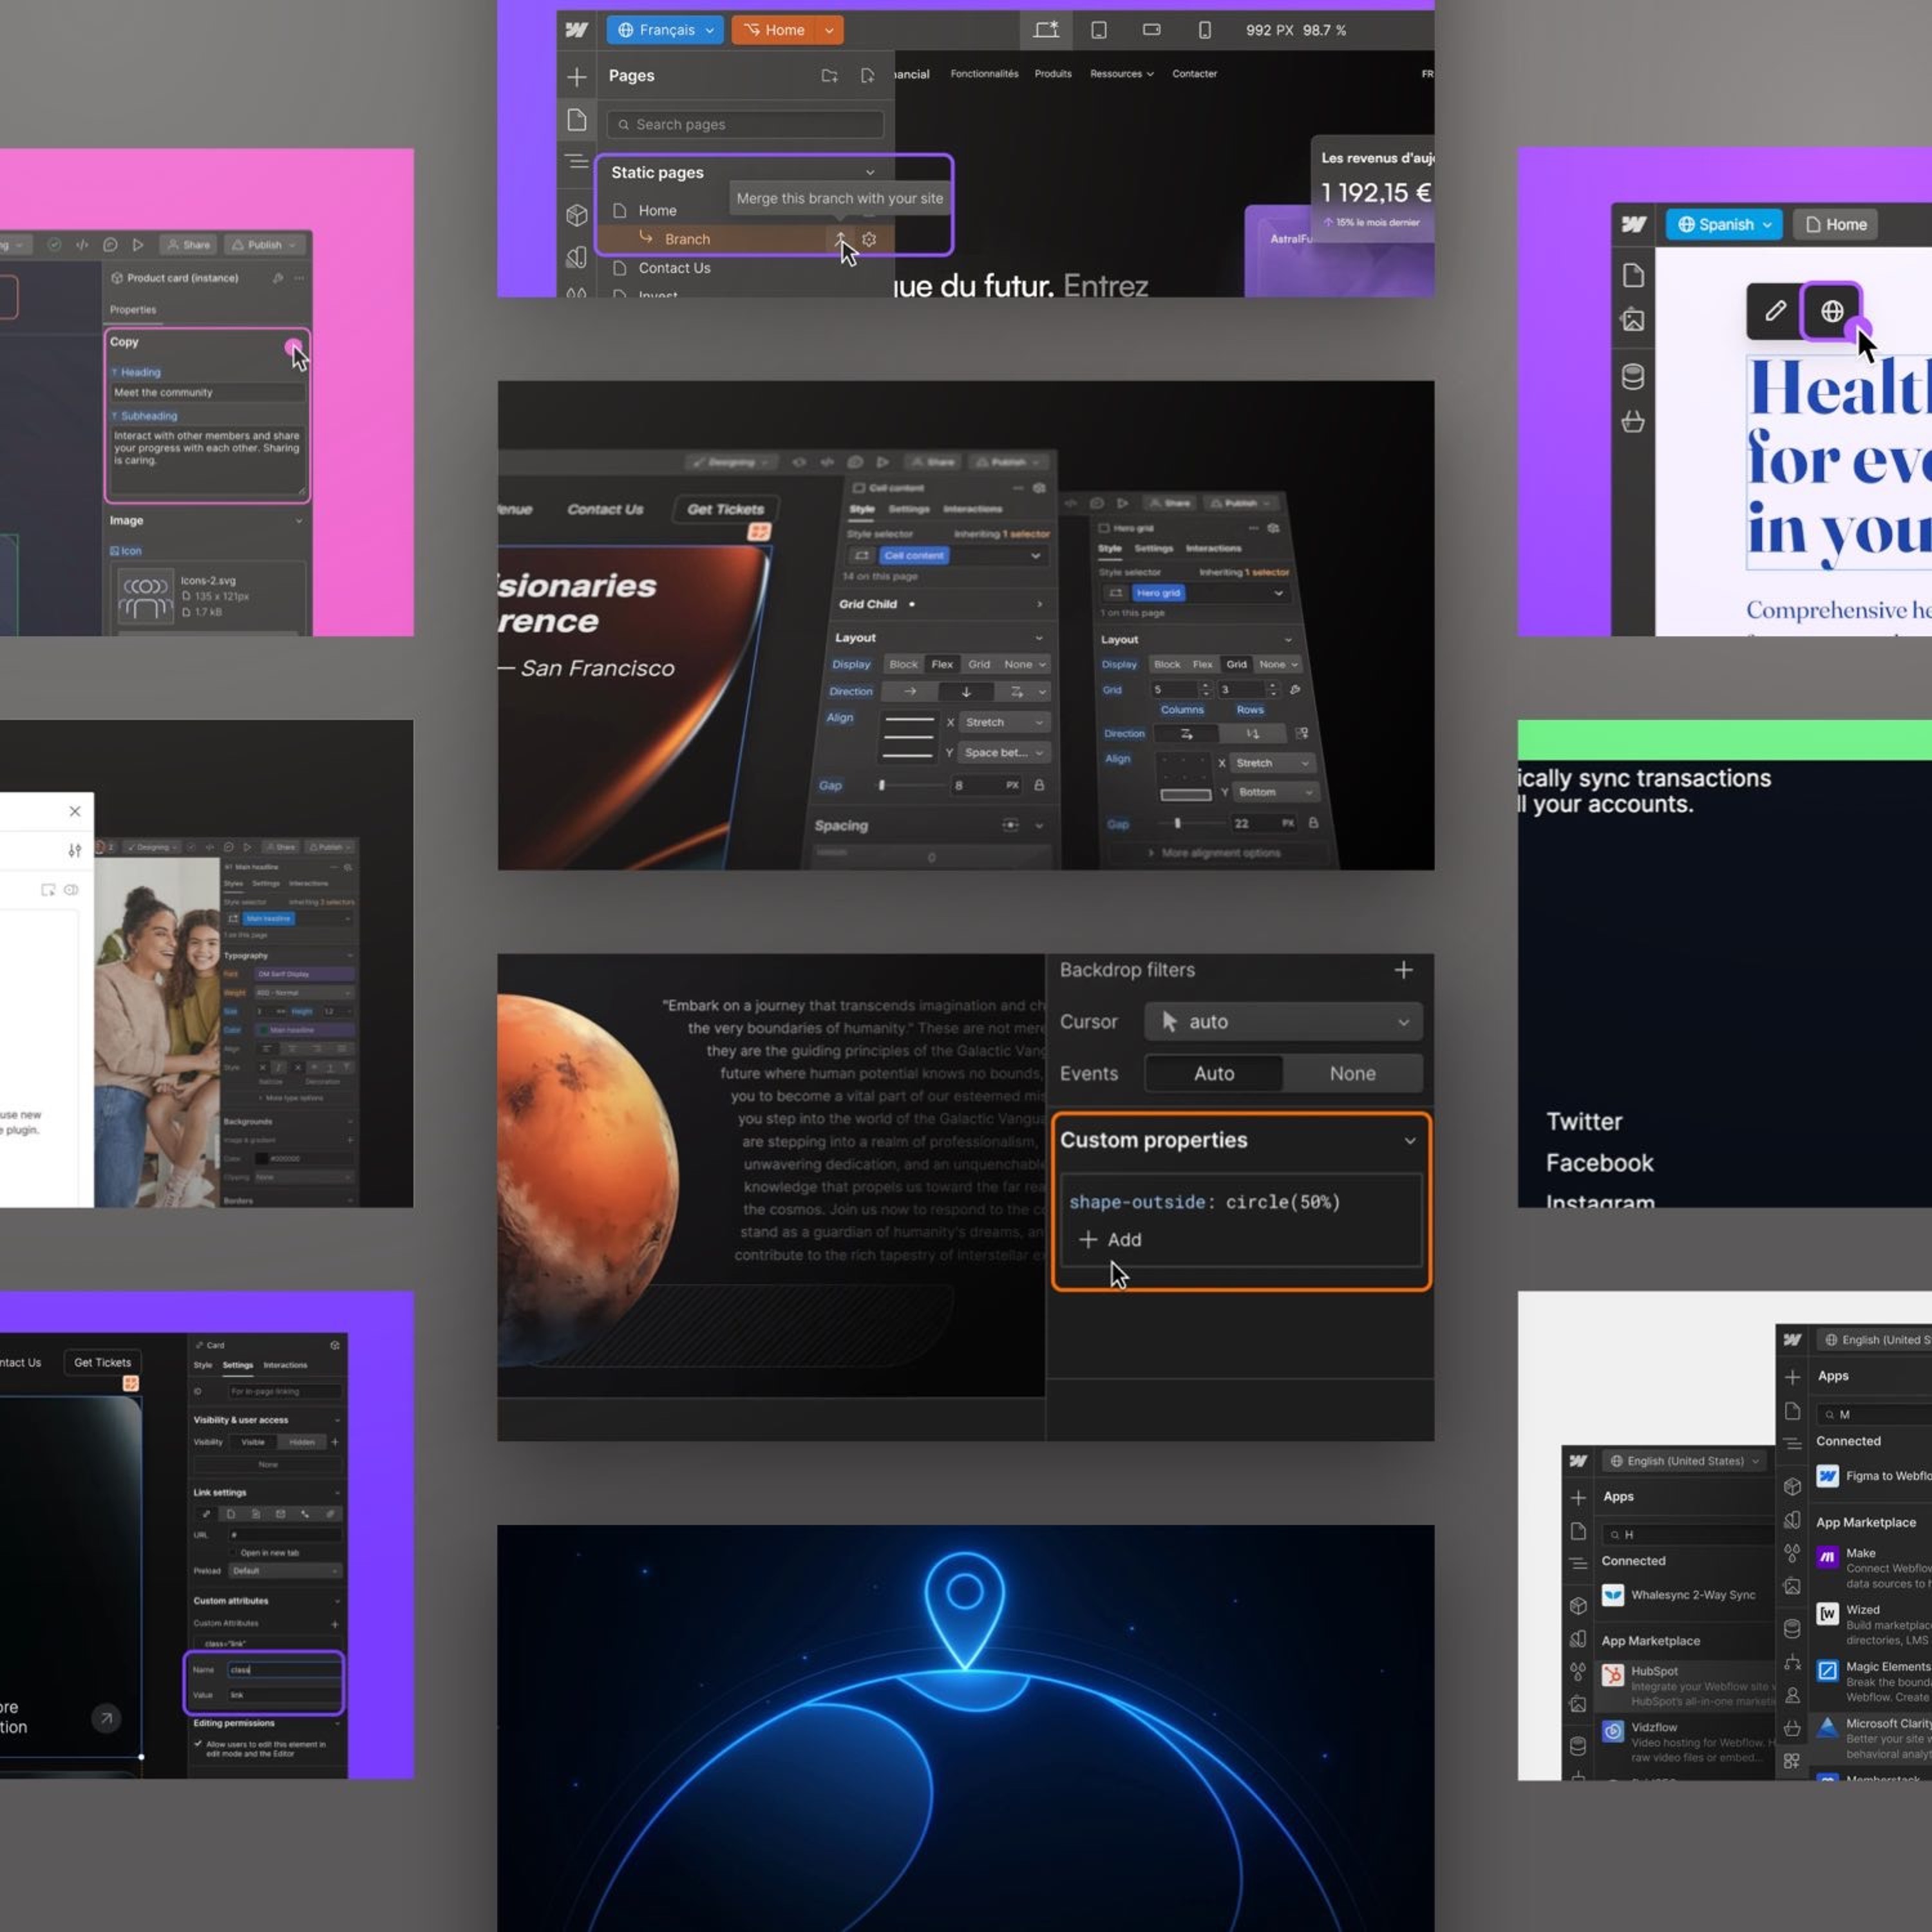Screen dimensions: 1932x1932
Task: Adjust the Gap slider in Cell content panel
Action: point(882,785)
